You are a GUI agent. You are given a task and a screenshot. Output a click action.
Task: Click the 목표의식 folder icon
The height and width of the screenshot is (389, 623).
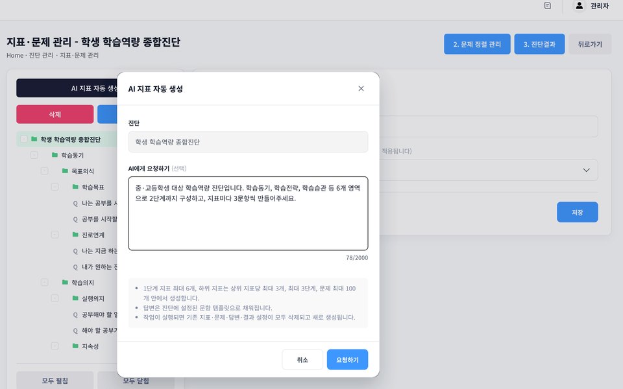(x=65, y=171)
